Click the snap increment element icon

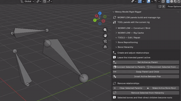[x=49, y=1]
